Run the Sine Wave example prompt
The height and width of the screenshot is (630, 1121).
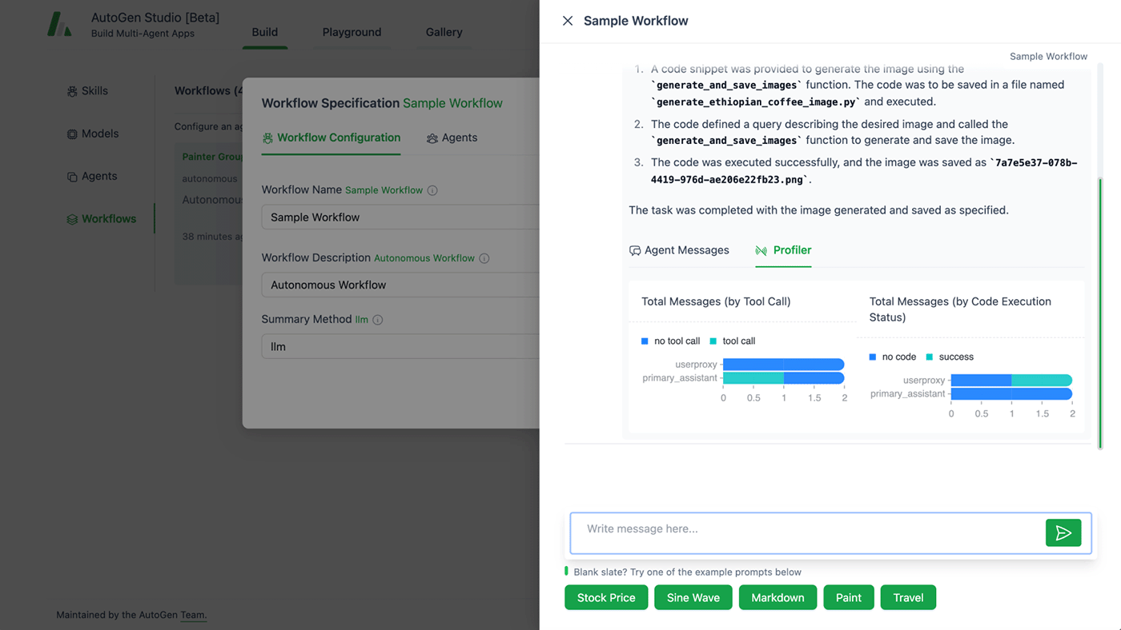click(x=693, y=597)
